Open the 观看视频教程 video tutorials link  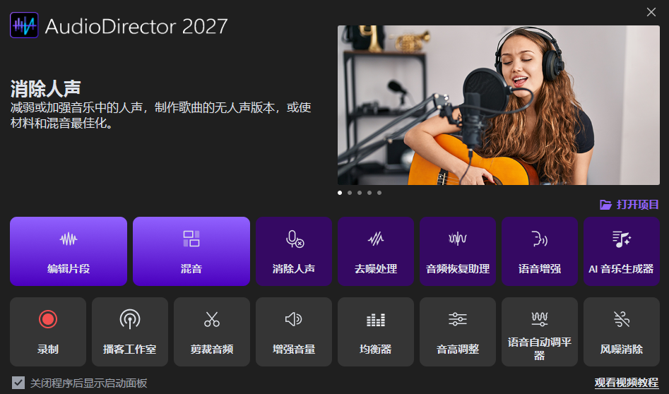pyautogui.click(x=627, y=383)
